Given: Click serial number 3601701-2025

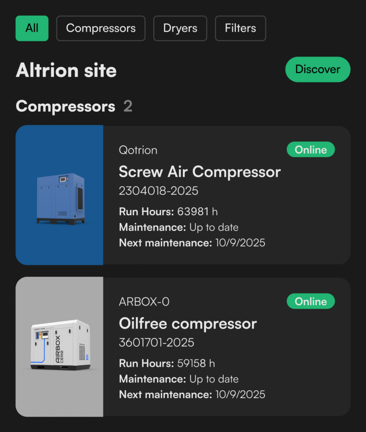Looking at the screenshot, I should [x=157, y=343].
